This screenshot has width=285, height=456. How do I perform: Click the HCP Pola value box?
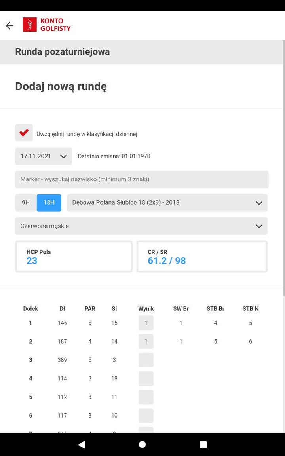tap(74, 257)
